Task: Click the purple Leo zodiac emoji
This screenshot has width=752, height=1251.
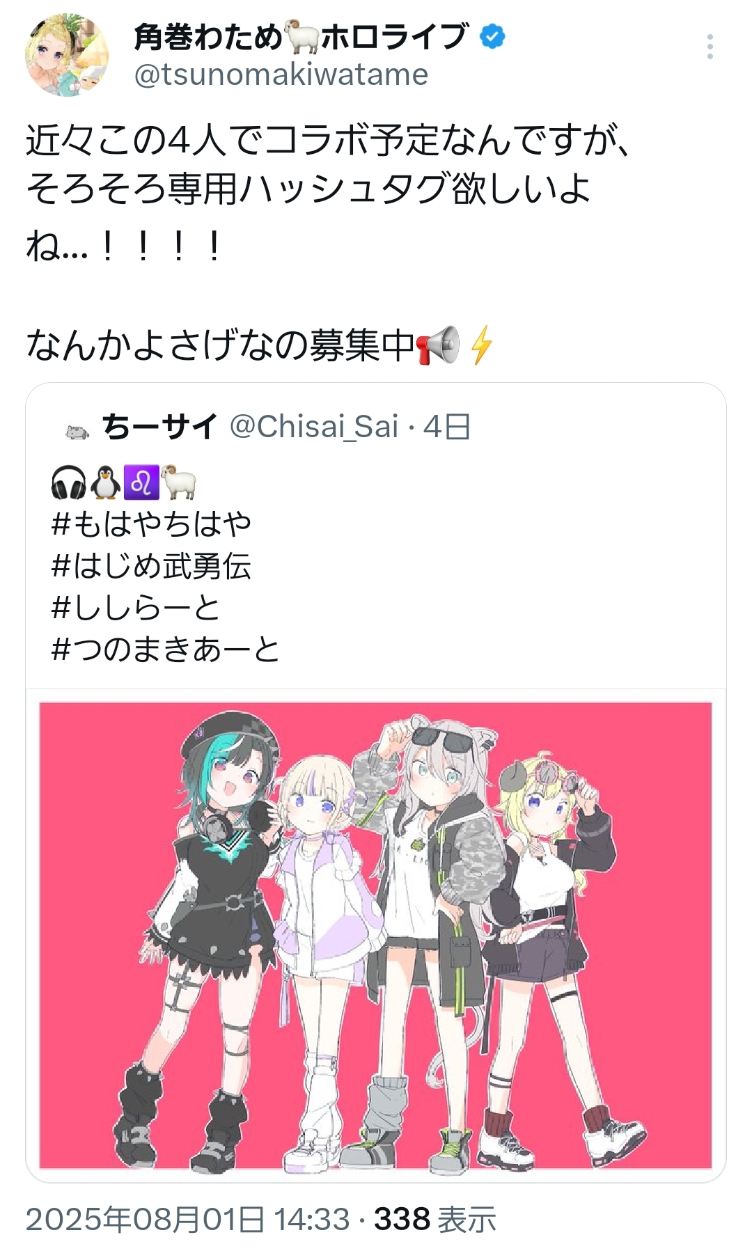Action: [141, 482]
